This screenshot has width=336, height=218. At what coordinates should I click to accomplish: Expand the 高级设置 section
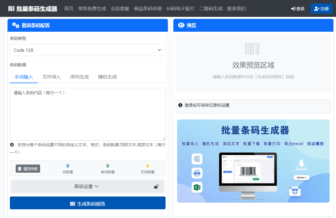pyautogui.click(x=88, y=186)
